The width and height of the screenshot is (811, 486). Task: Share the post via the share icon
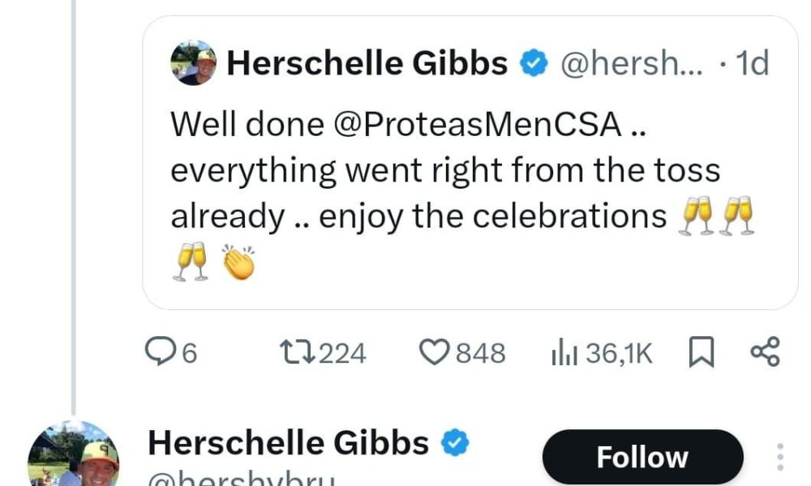click(765, 352)
